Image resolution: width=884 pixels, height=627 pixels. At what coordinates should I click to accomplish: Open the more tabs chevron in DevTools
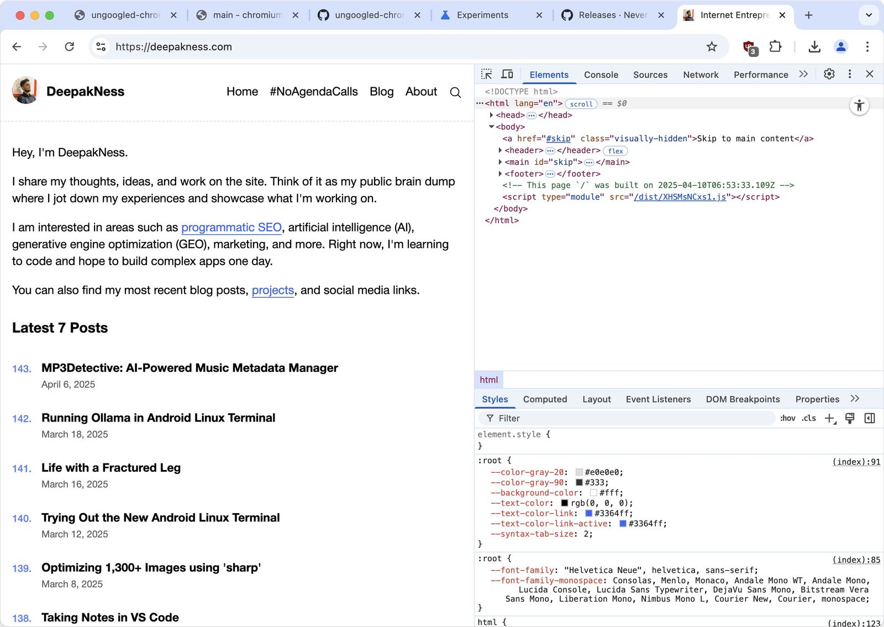coord(803,73)
